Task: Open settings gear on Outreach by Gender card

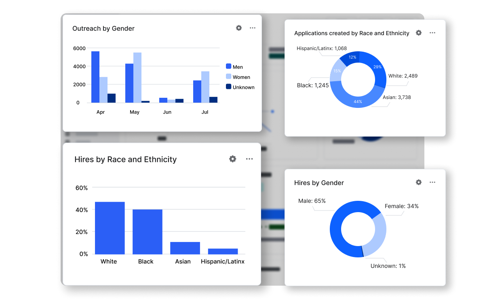Action: coord(239,28)
